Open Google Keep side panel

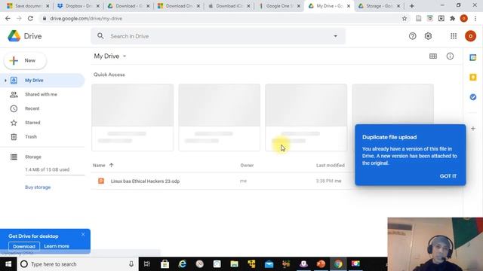click(473, 77)
